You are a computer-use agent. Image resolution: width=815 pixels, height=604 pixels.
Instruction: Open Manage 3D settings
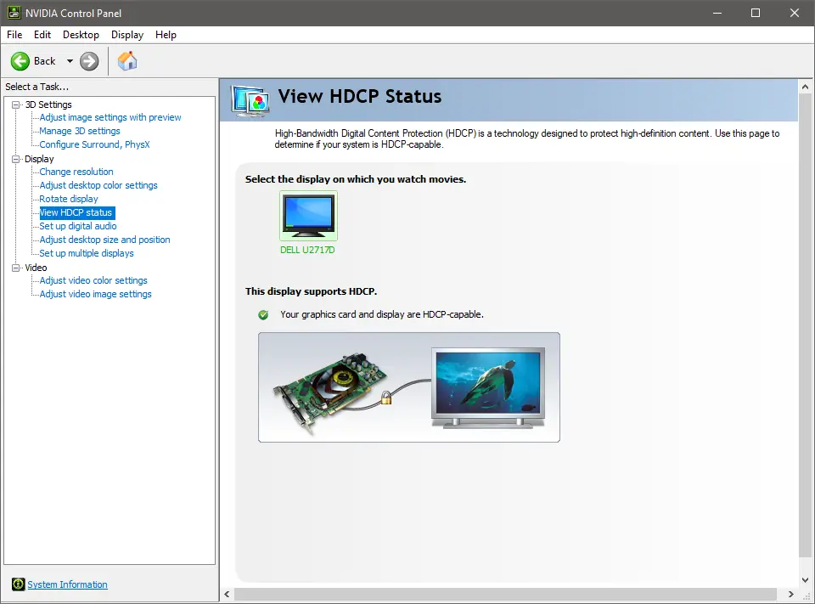coord(80,131)
